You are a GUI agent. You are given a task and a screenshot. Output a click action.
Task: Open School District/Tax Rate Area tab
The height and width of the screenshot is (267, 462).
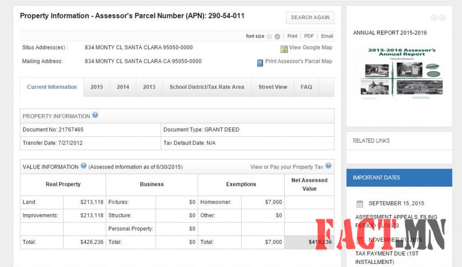[x=207, y=87]
